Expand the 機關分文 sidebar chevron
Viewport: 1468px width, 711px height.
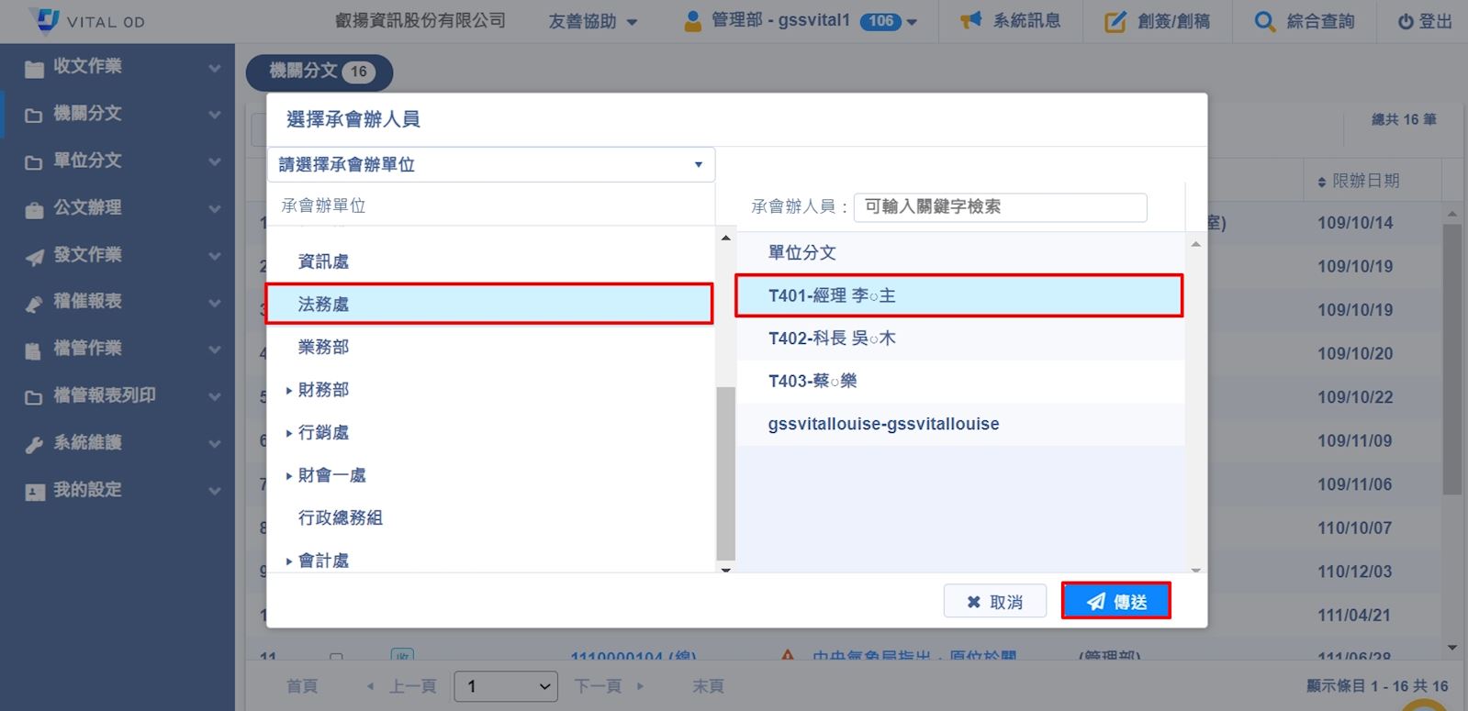pyautogui.click(x=215, y=115)
